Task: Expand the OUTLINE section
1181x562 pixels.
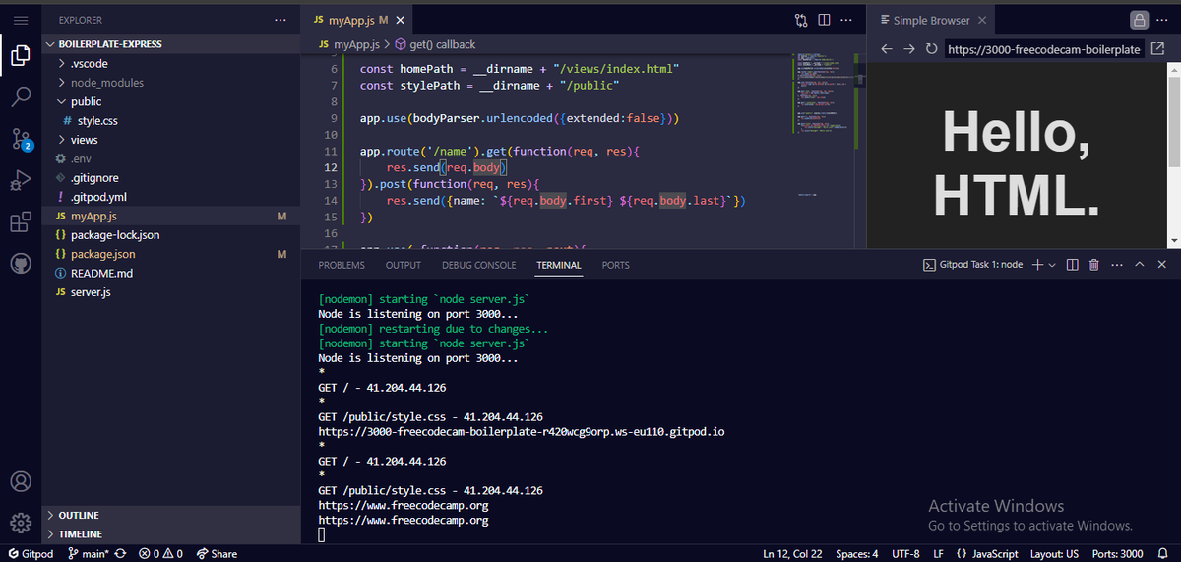Action: pos(170,515)
